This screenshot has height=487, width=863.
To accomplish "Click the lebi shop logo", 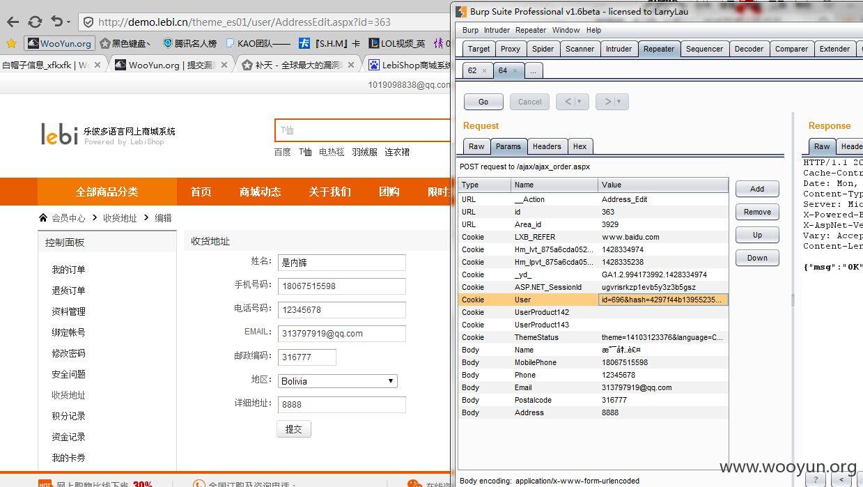I will coord(108,134).
